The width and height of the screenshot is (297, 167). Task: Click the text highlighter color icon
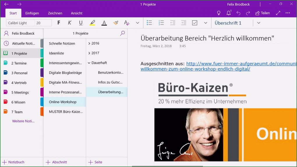tap(92, 23)
